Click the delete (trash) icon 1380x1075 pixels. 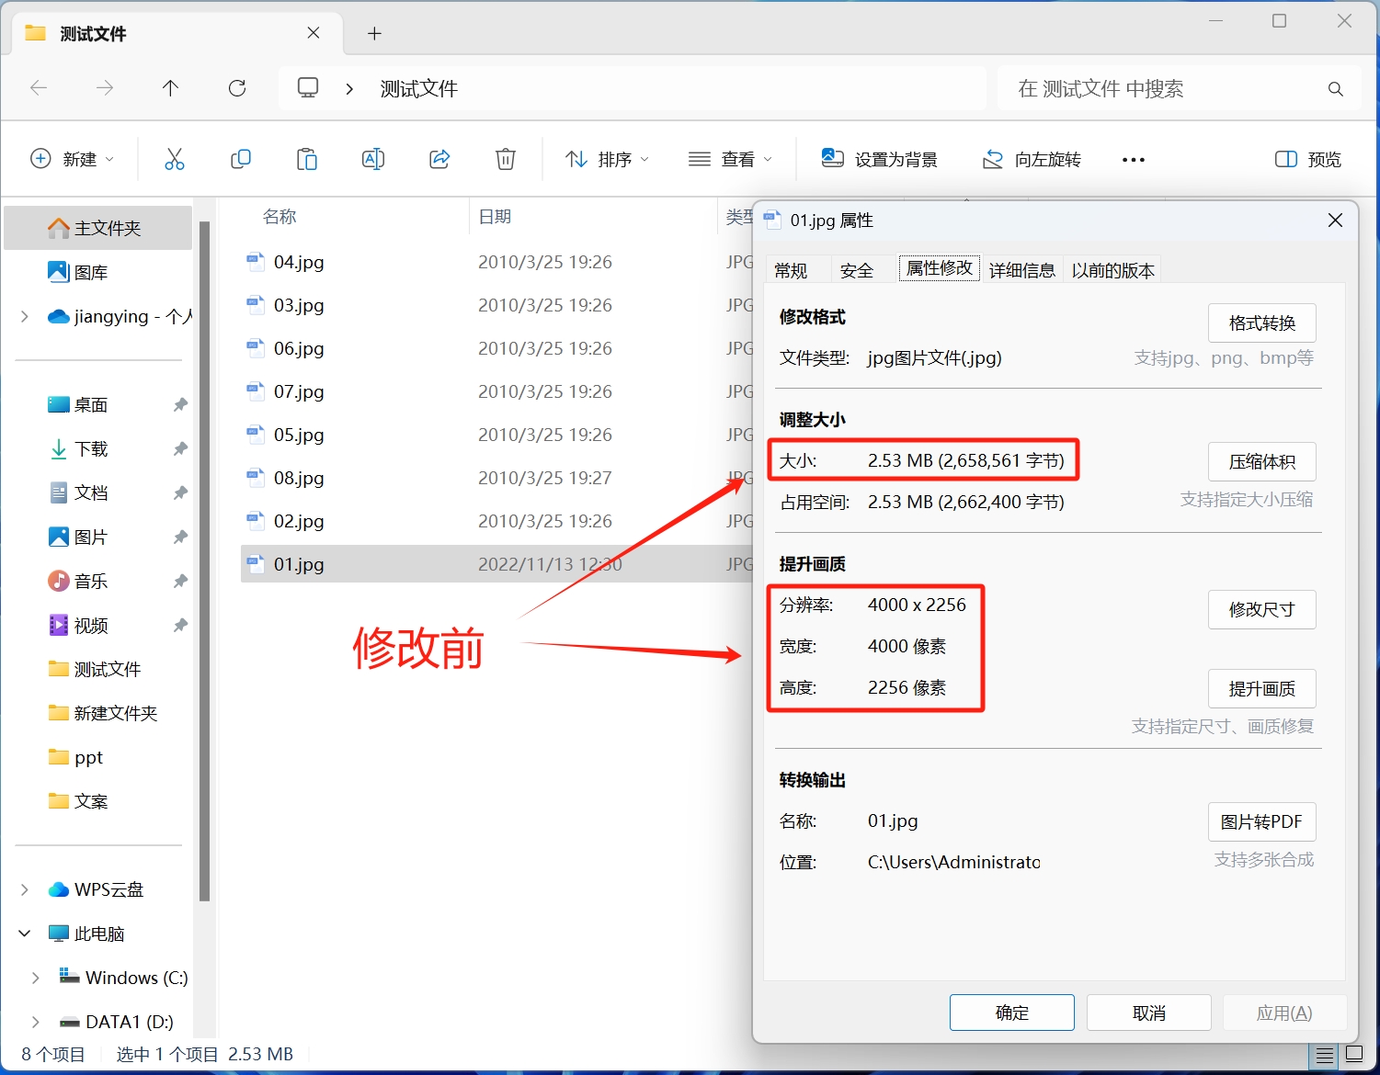coord(505,158)
